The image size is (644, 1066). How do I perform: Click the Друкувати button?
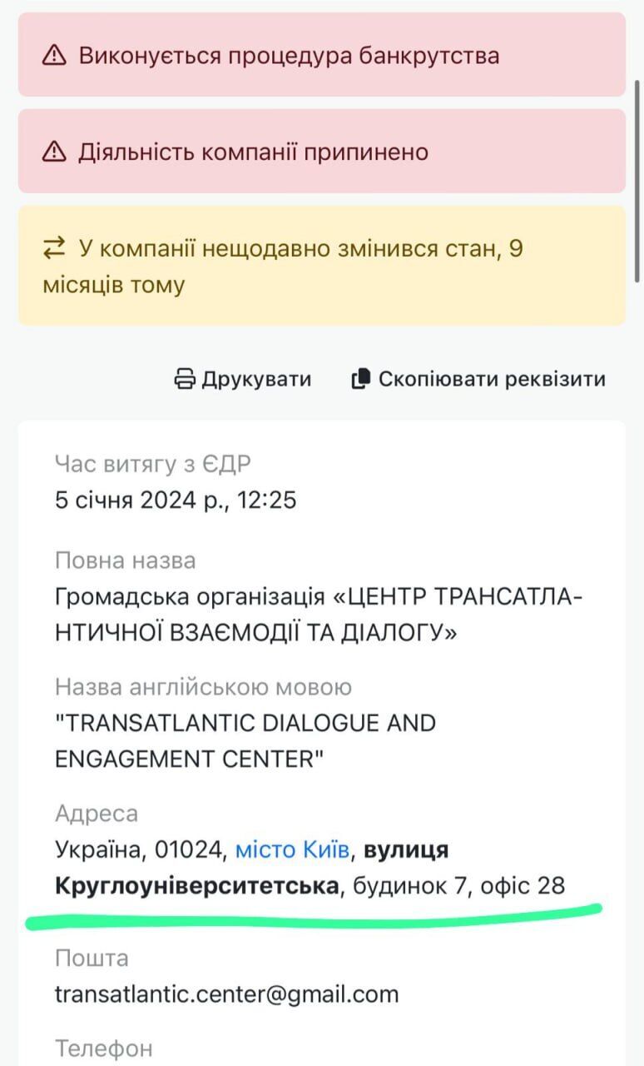click(242, 379)
